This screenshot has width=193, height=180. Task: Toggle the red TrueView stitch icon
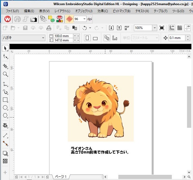coord(69,19)
